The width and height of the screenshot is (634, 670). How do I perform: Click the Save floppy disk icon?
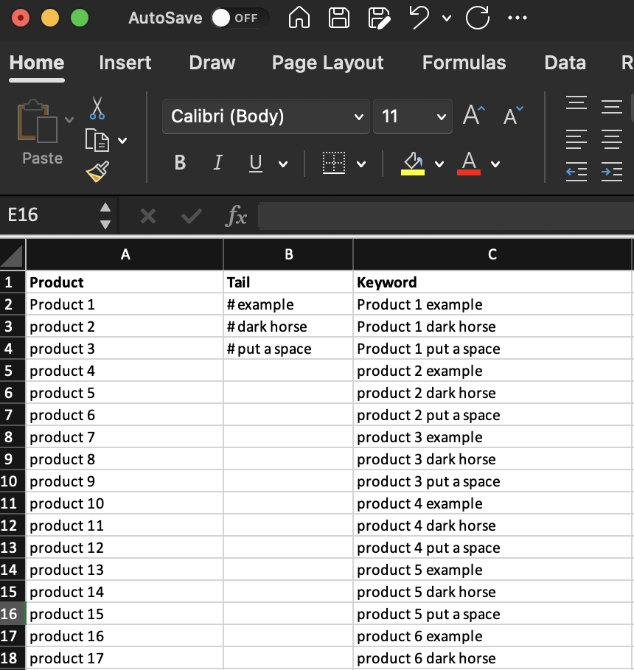(338, 18)
